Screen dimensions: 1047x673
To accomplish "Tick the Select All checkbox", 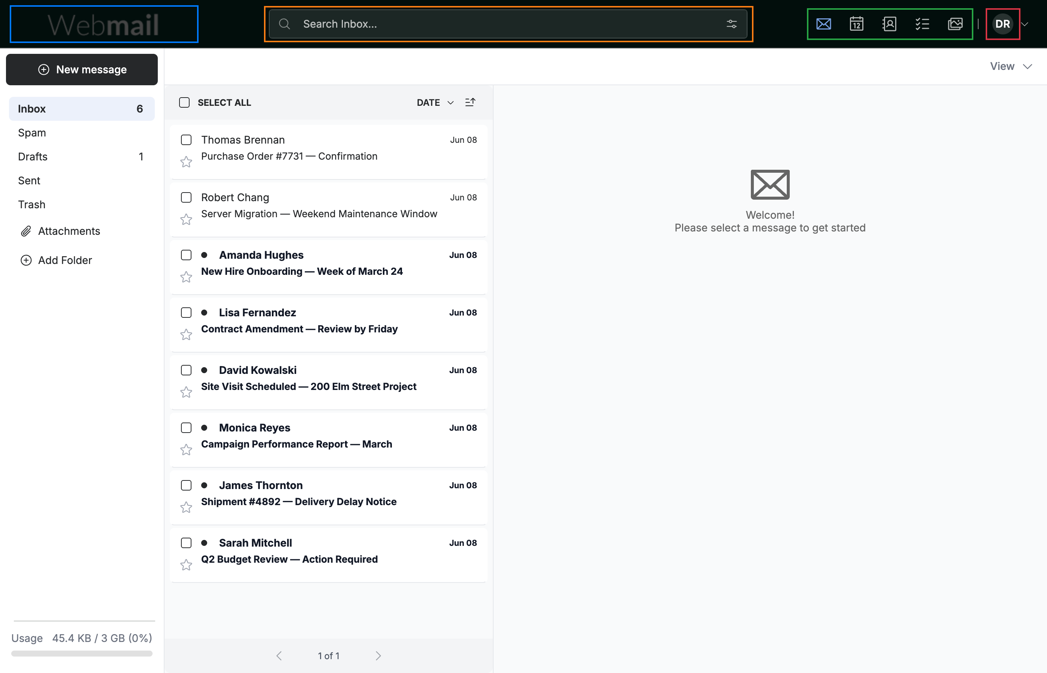I will pos(184,102).
